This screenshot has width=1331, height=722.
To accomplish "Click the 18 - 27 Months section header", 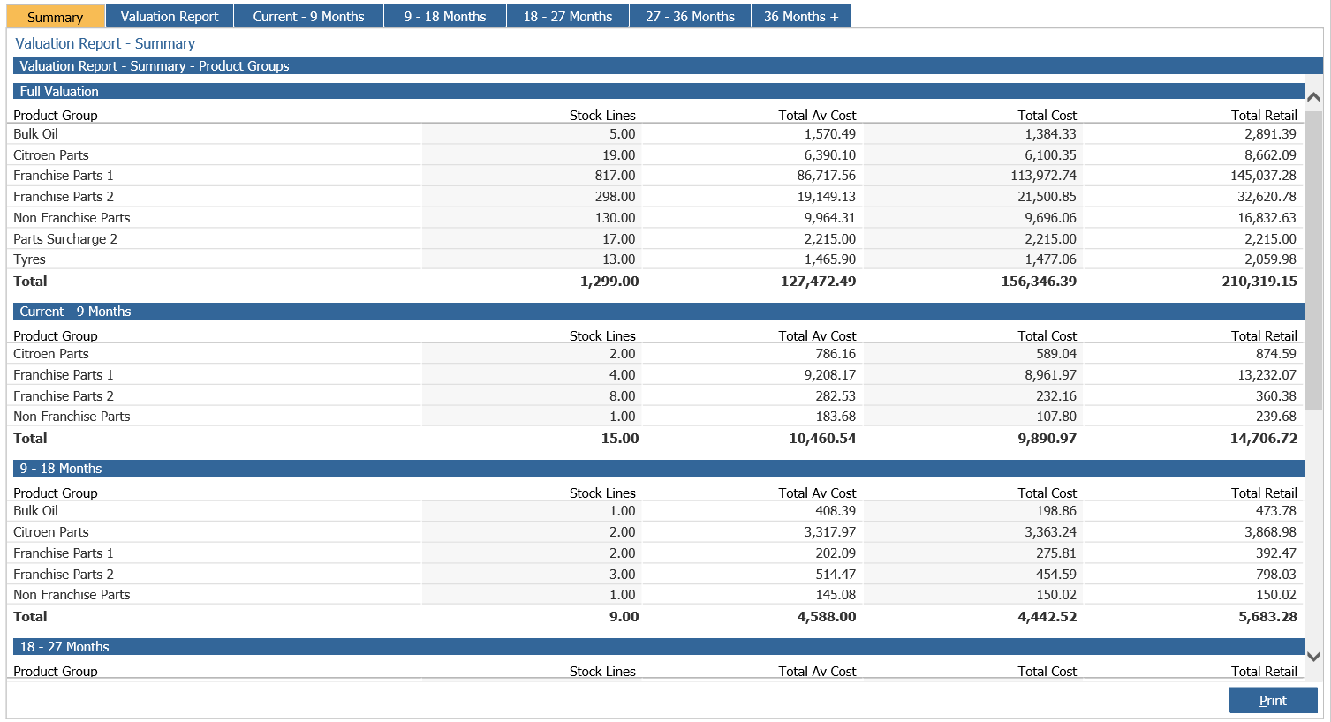I will 658,647.
